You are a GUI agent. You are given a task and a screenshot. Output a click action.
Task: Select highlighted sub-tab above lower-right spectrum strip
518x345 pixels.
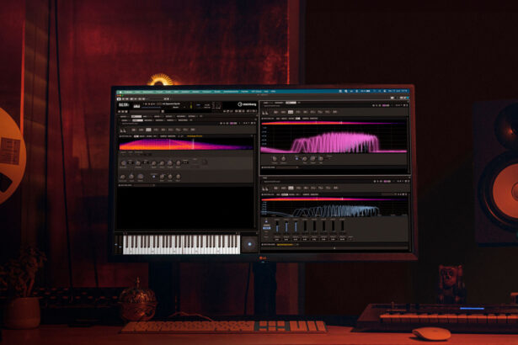coord(285,194)
